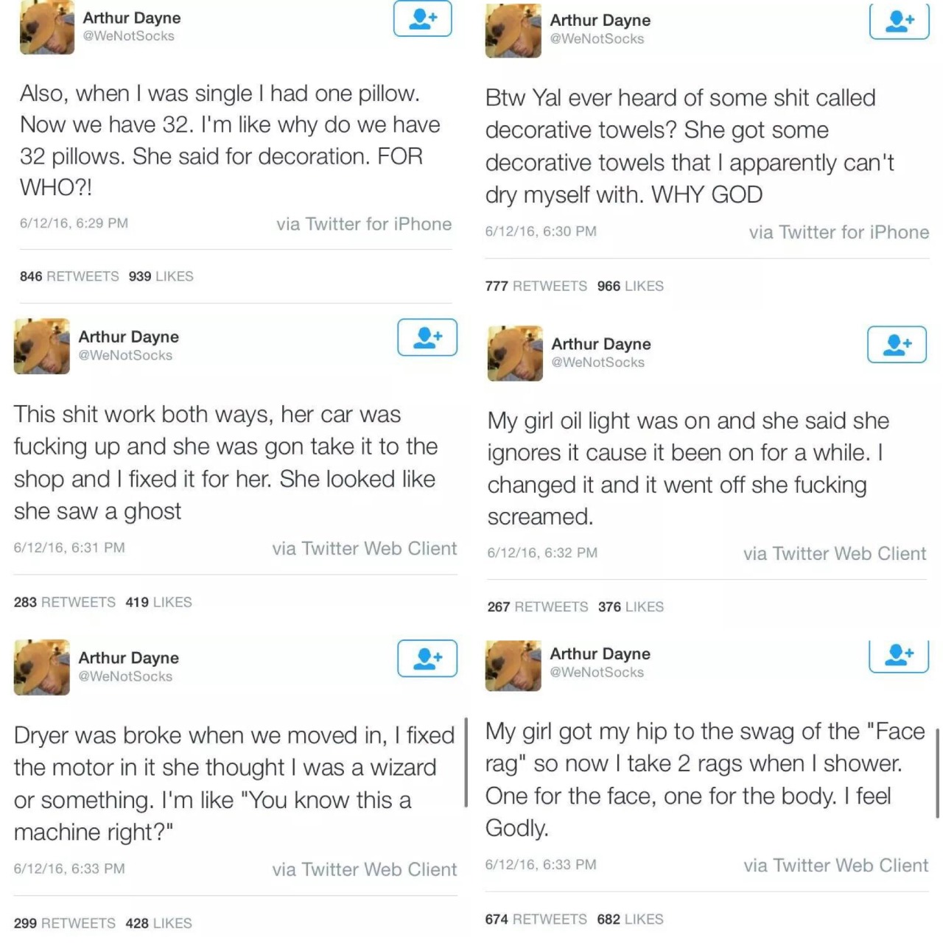Click follow icon on the "Face rag" tweet
This screenshot has height=943, width=943.
point(898,655)
